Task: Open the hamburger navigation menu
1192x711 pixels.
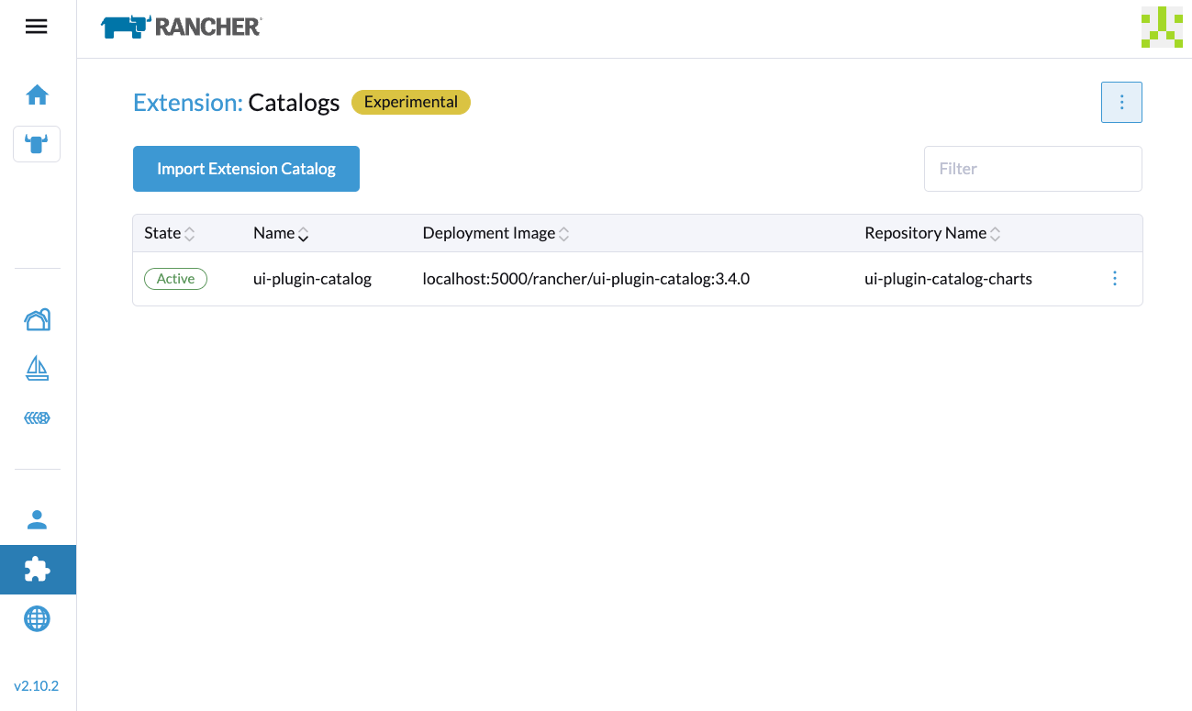Action: coord(36,26)
